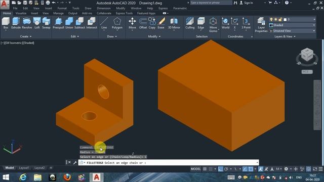This screenshot has height=182, width=324.
Task: Toggle Culling selection option
Action: tap(190, 23)
